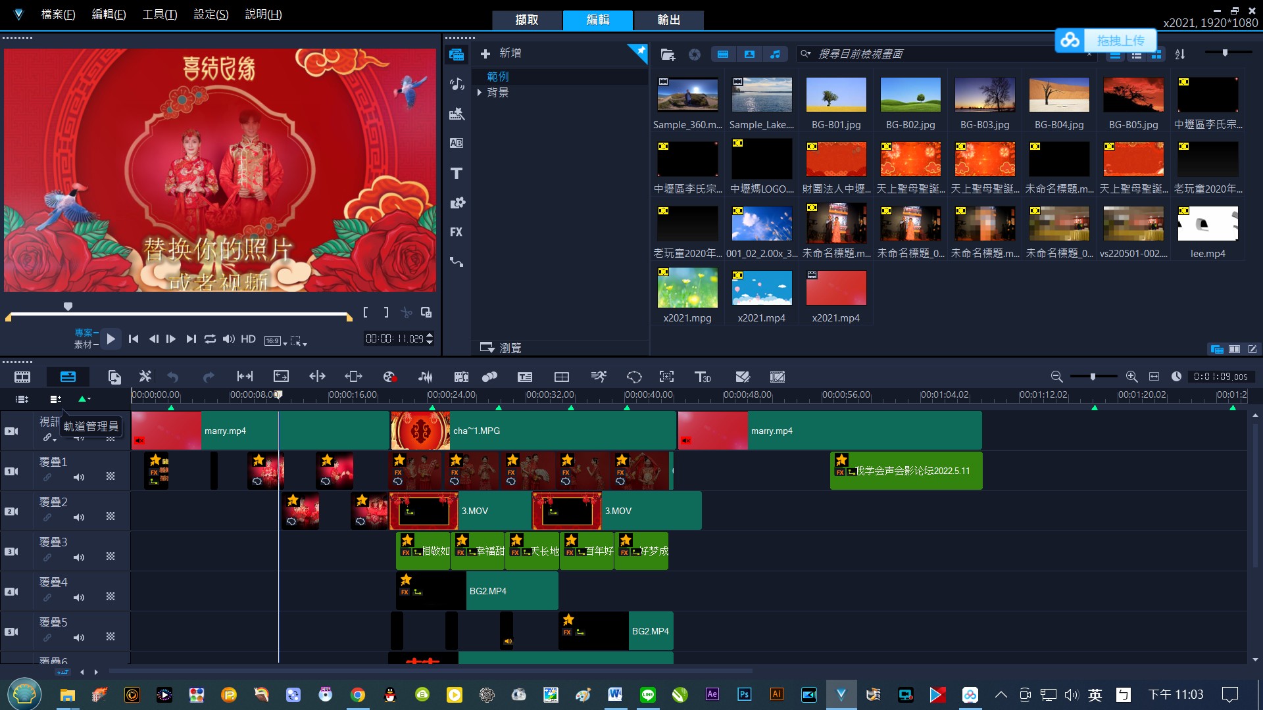Viewport: 1263px width, 710px height.
Task: Click the Auto Music icon in timeline toolbar
Action: point(461,377)
